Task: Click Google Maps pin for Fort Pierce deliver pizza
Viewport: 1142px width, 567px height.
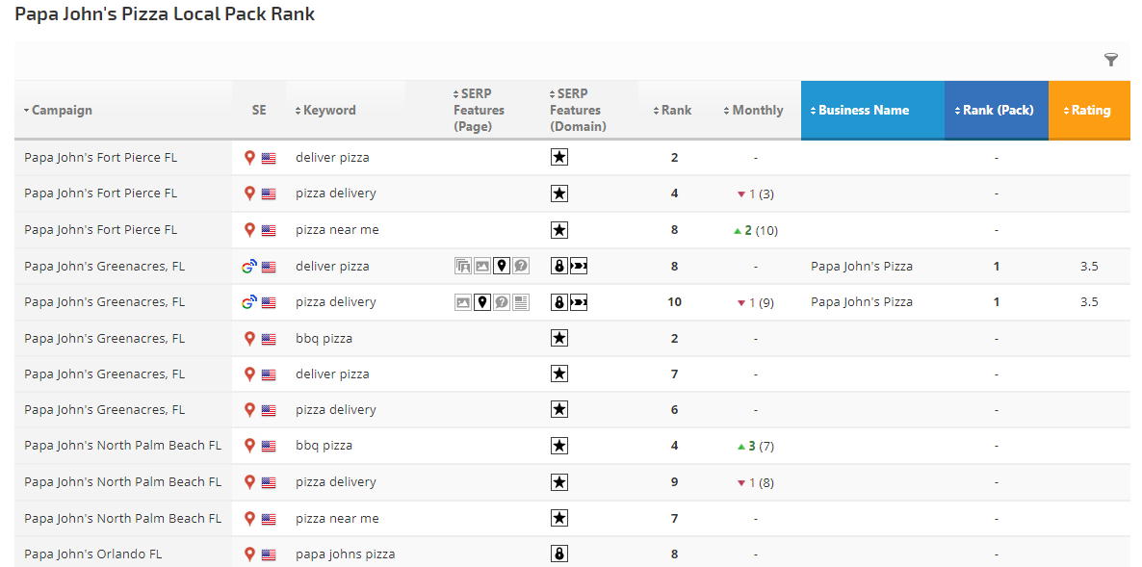Action: [x=249, y=158]
